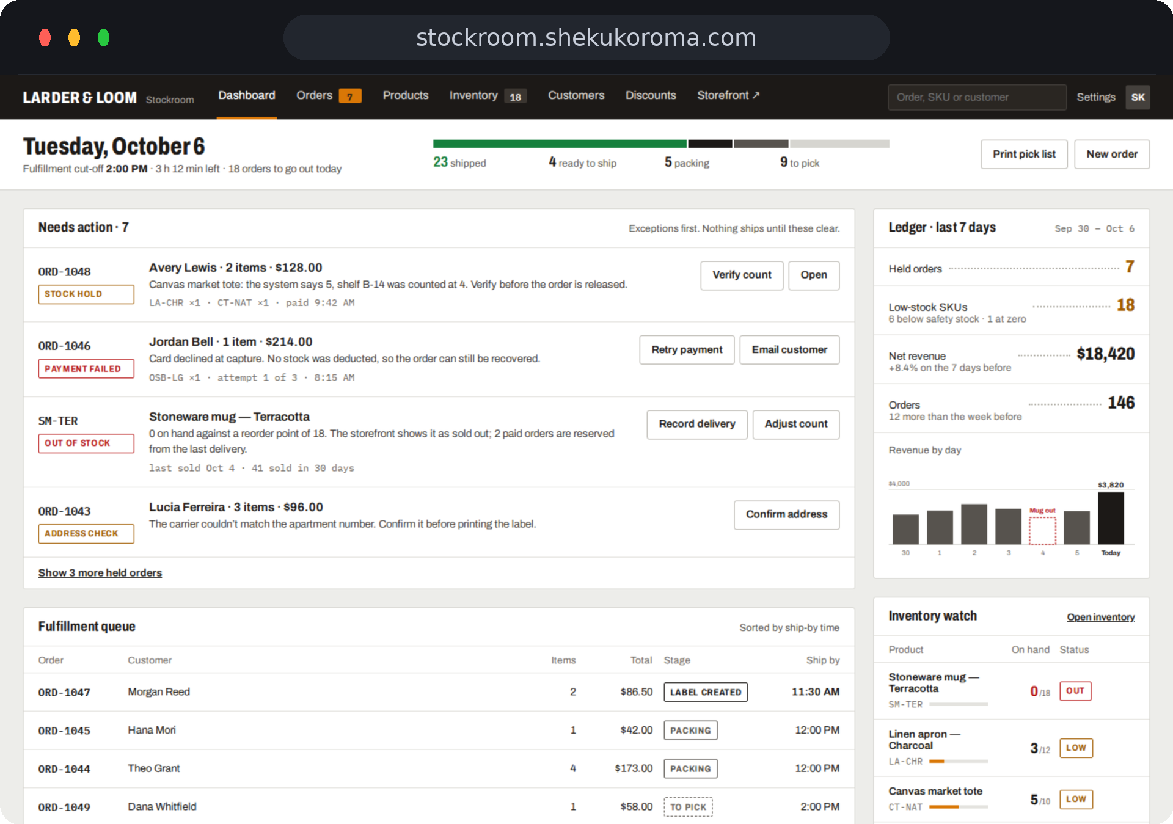Open the Discounts tab

coord(651,95)
